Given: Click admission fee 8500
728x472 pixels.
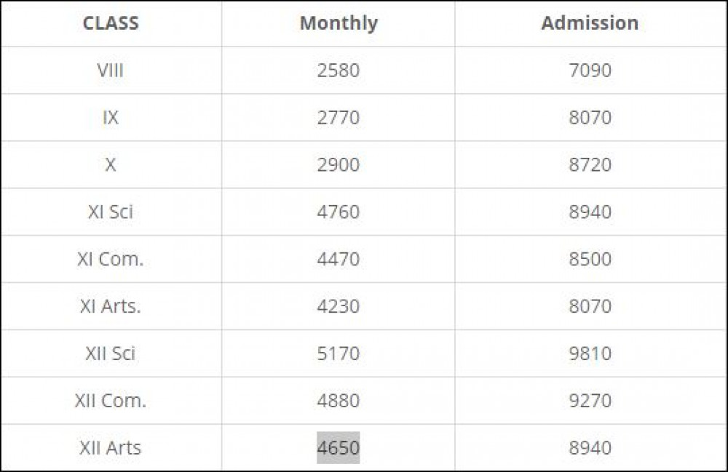Looking at the screenshot, I should tap(590, 260).
